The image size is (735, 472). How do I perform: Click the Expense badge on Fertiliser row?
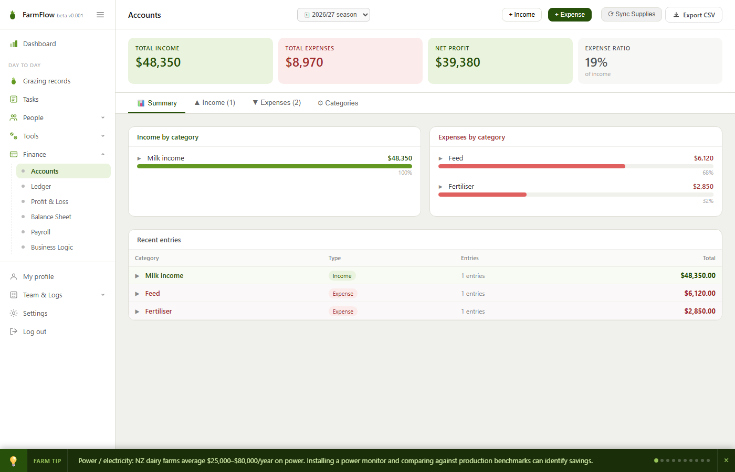click(343, 312)
